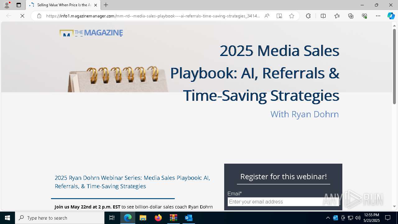This screenshot has width=398, height=224.
Task: Open the tab actions menu icon
Action: (x=19, y=5)
